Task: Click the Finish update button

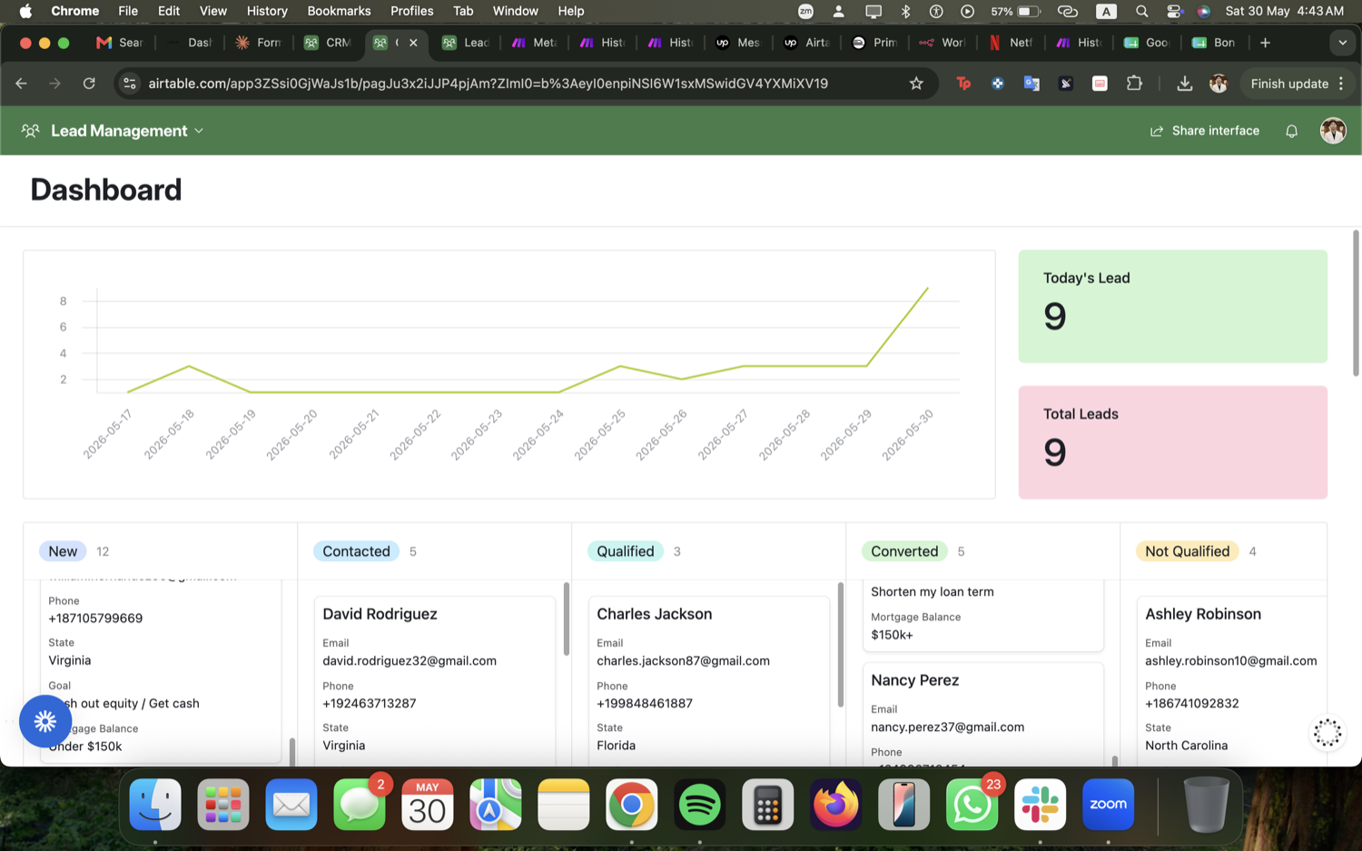Action: (x=1296, y=84)
